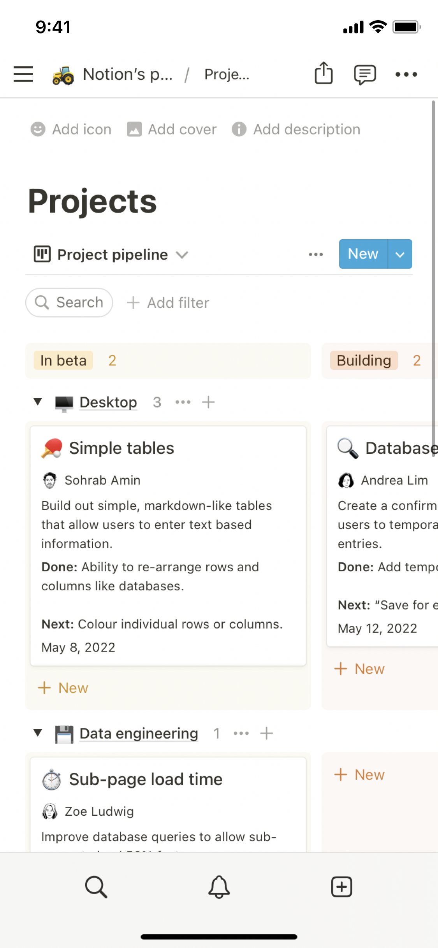Add item to Desktop group plus icon

pyautogui.click(x=208, y=402)
